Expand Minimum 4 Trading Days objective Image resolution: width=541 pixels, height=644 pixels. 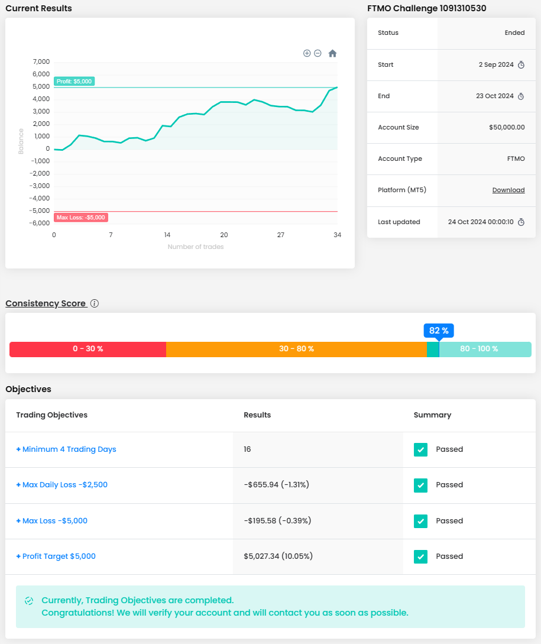(66, 449)
